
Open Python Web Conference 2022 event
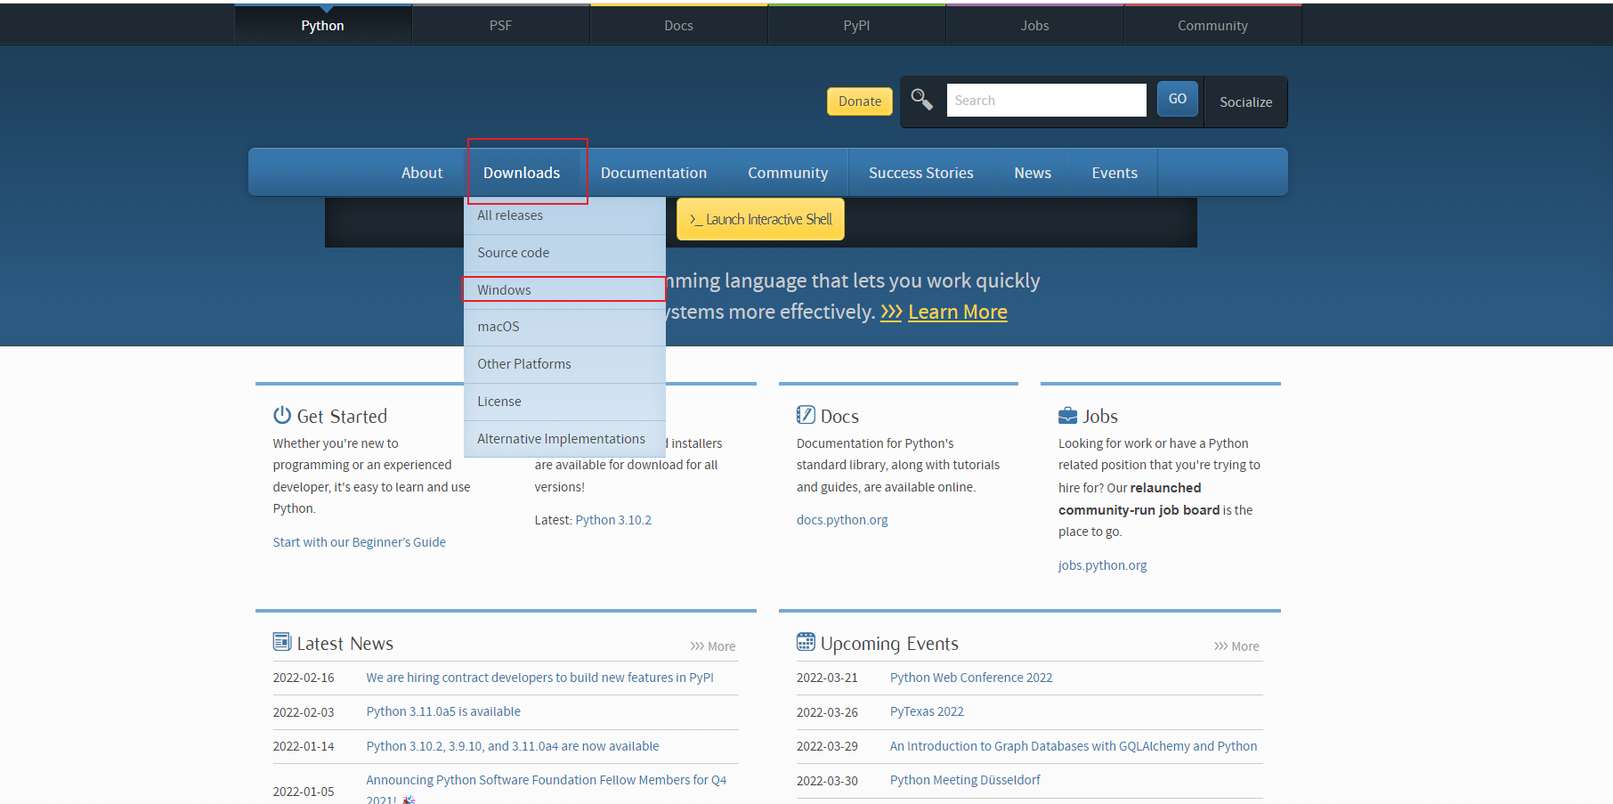(971, 678)
